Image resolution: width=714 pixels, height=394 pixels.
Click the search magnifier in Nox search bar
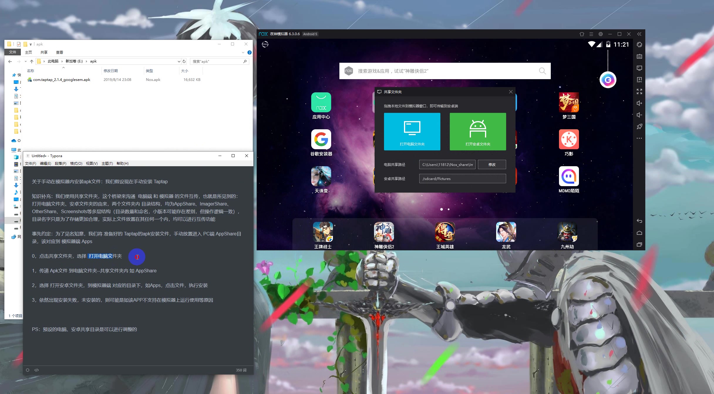pos(542,71)
